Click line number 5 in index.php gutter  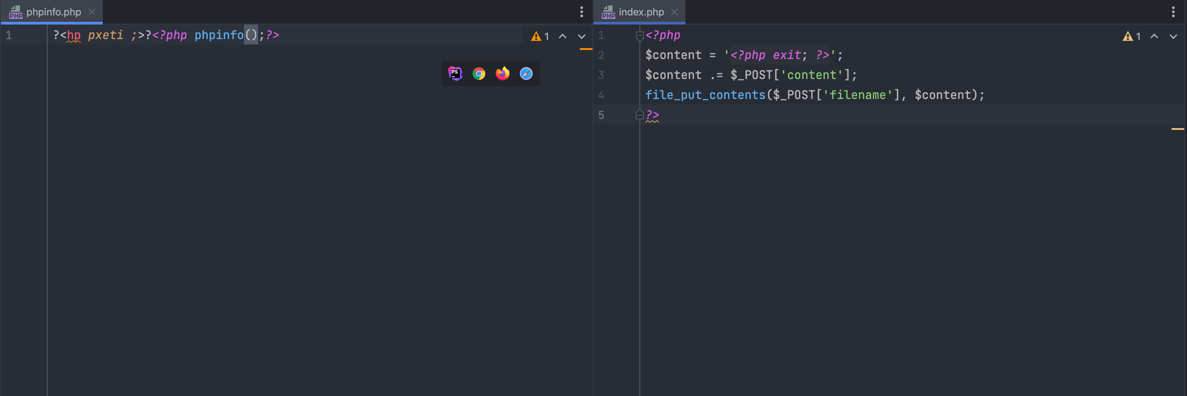[x=601, y=115]
